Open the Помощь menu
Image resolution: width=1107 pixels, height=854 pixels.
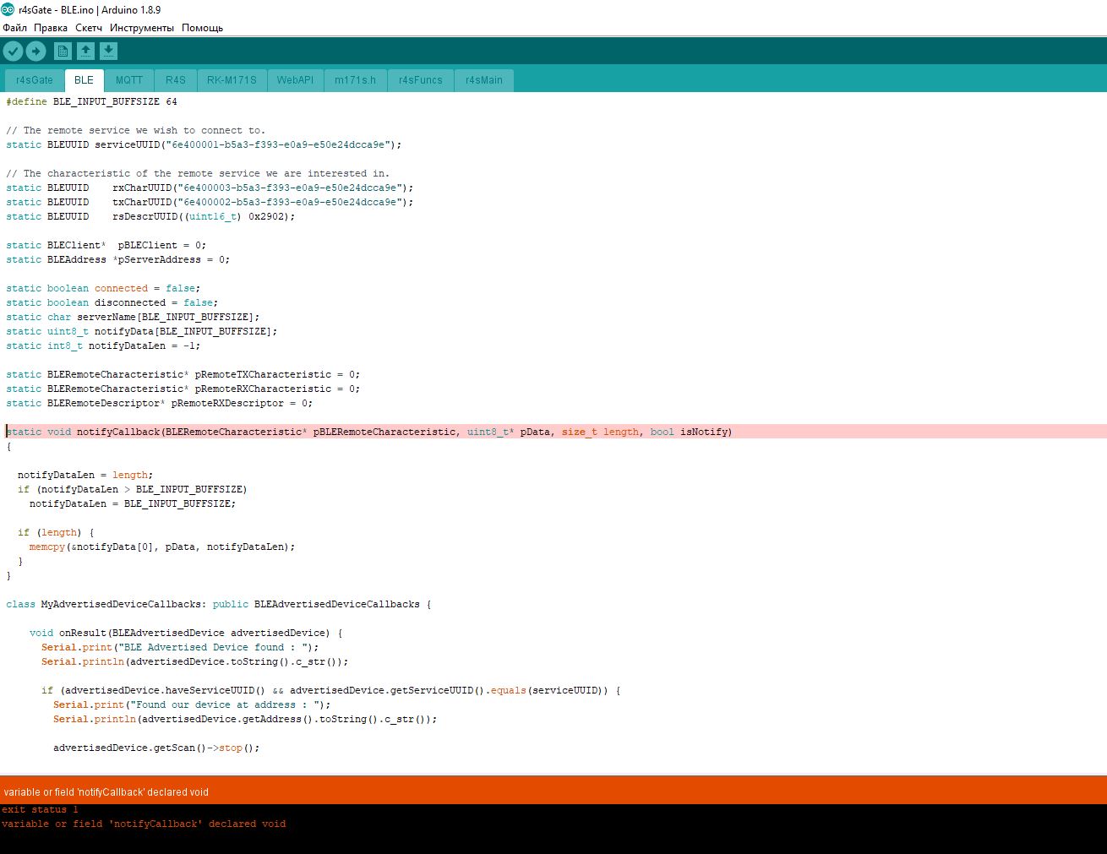(x=202, y=28)
